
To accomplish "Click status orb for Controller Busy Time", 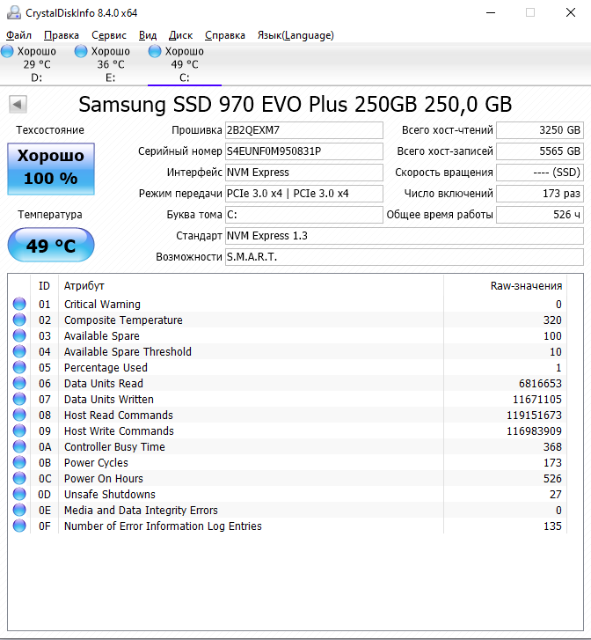I will pos(19,446).
